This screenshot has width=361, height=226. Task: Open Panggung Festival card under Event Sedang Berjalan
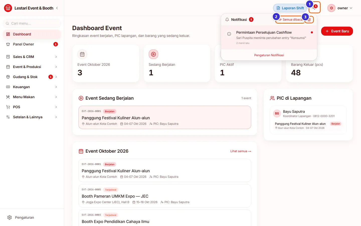(x=165, y=118)
